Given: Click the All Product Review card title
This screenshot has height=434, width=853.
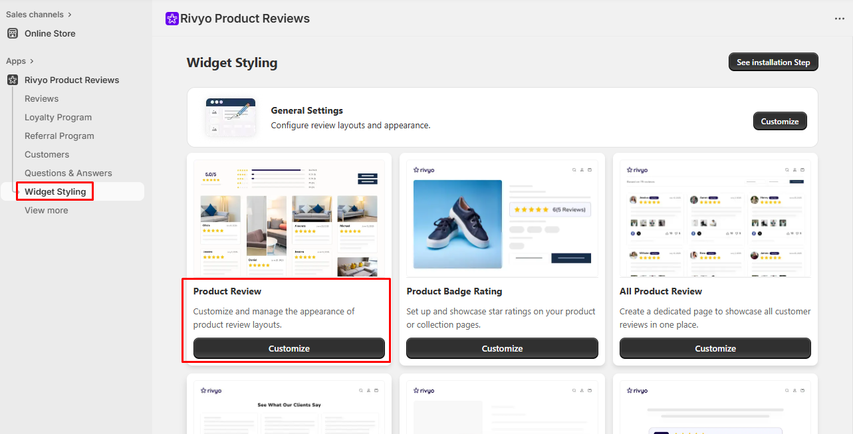Looking at the screenshot, I should [x=661, y=291].
